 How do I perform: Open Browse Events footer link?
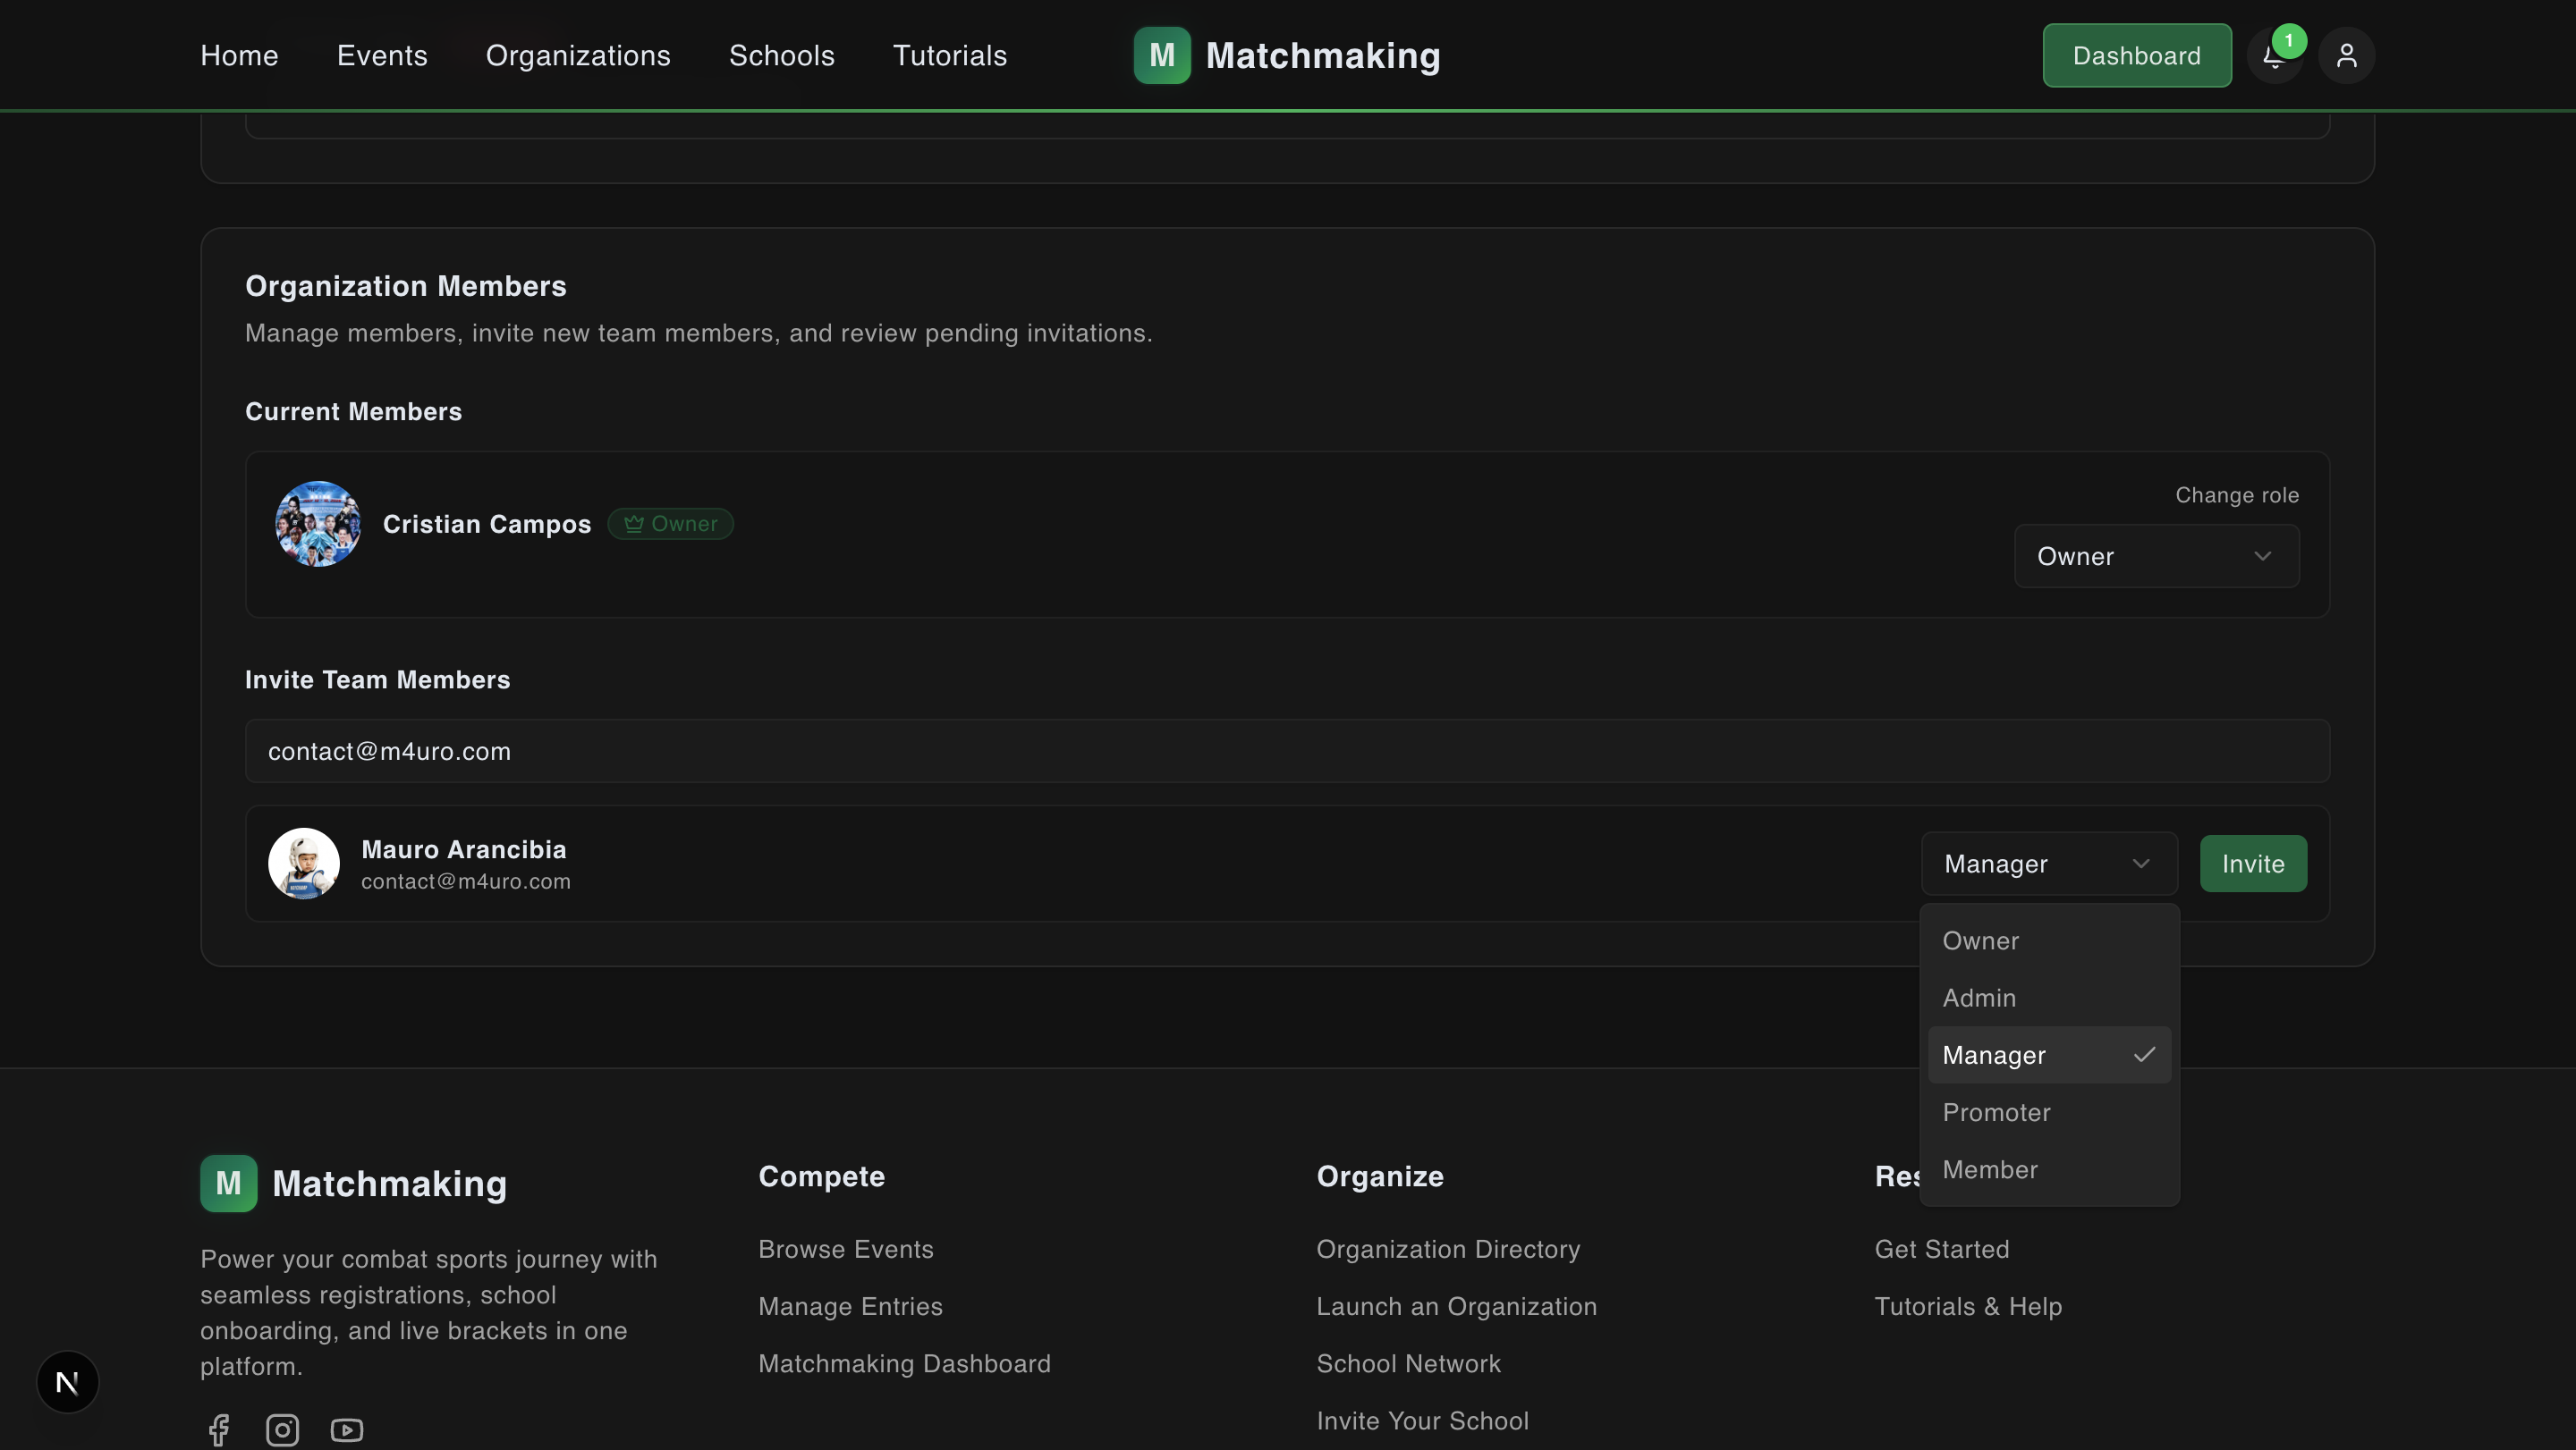846,1249
